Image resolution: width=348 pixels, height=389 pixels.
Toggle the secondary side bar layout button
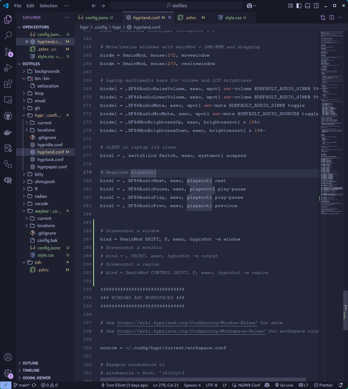point(316,6)
